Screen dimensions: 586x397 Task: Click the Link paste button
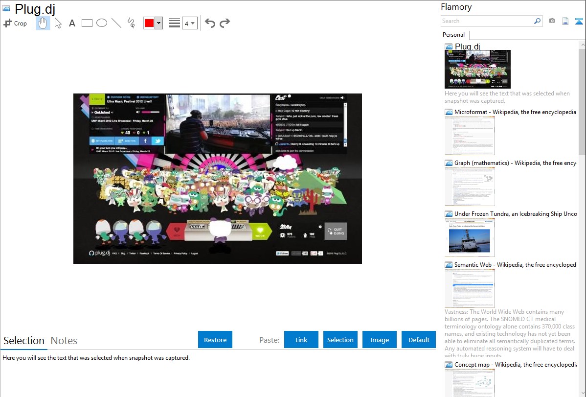point(301,340)
